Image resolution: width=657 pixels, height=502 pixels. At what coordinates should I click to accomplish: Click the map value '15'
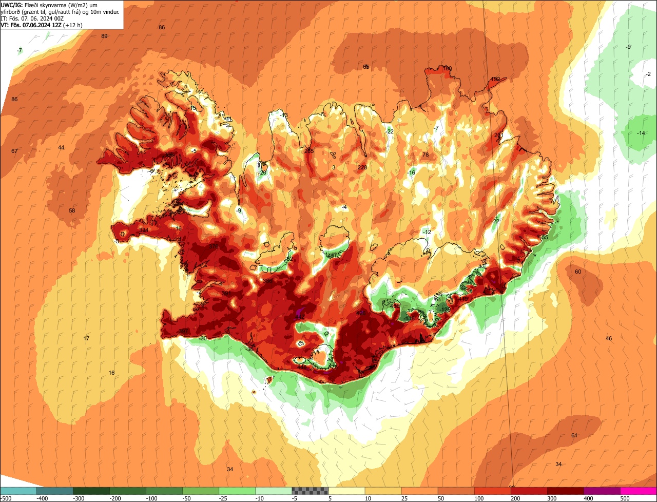point(193,109)
